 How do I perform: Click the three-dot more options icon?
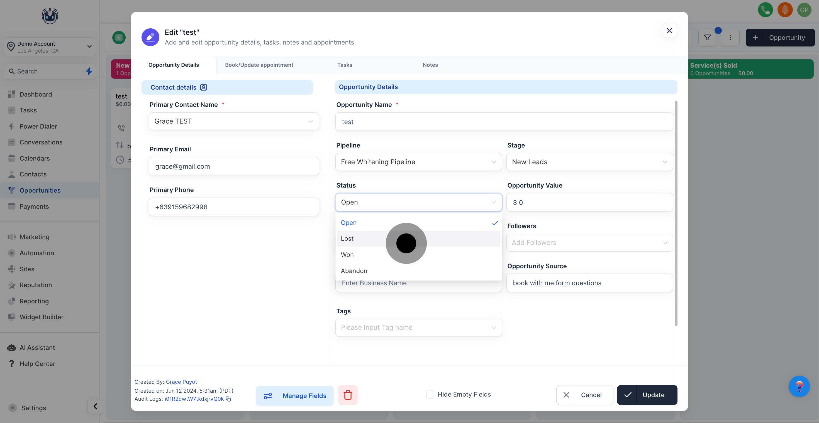point(730,38)
